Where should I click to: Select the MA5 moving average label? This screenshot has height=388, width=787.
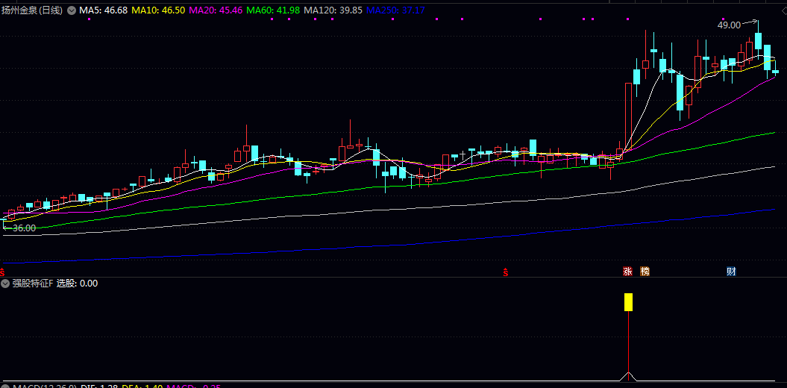click(104, 10)
